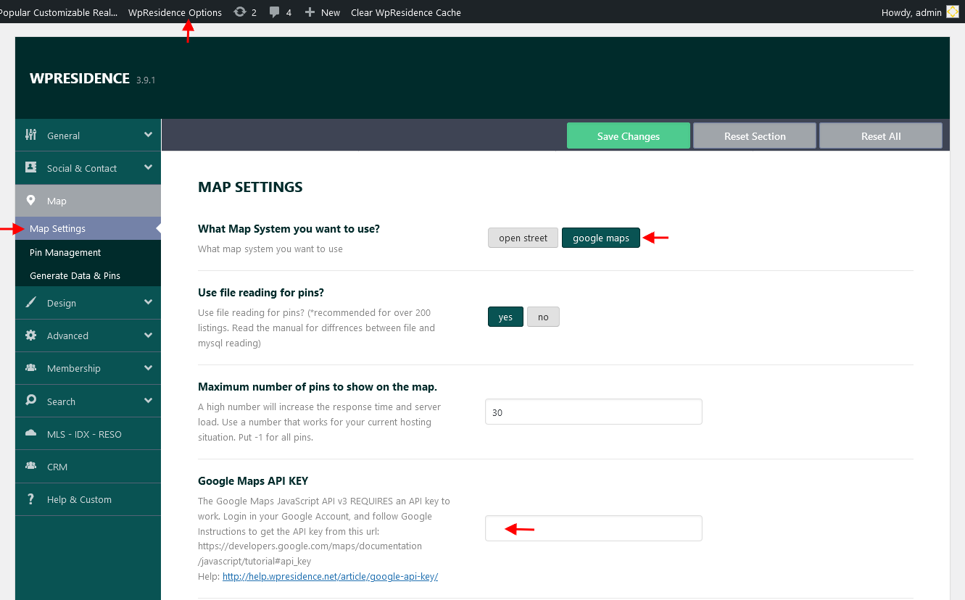Screen dimensions: 965x600
Task: Click the MLS - IDX - RESO label
Action: click(84, 434)
